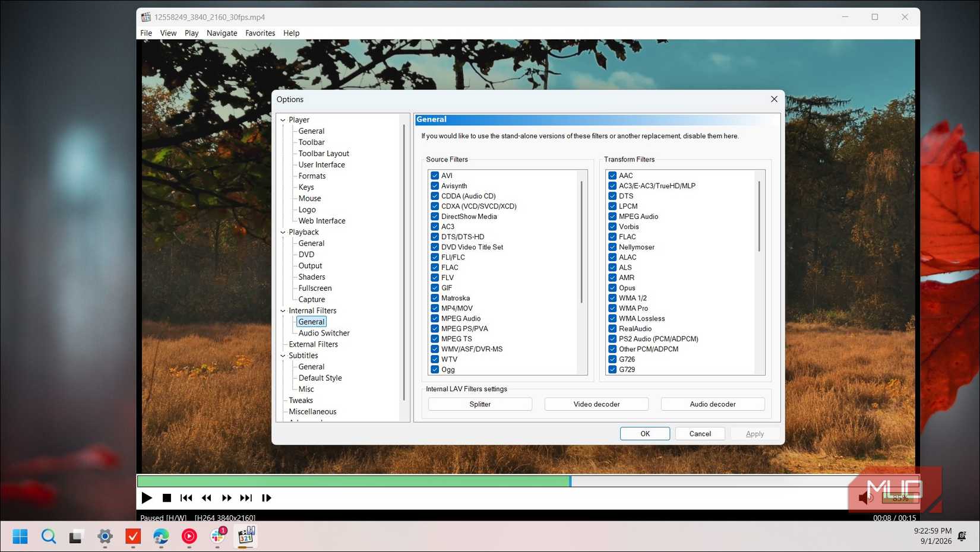Select Toolbar Layout in options tree
Image resolution: width=980 pixels, height=552 pixels.
point(324,154)
